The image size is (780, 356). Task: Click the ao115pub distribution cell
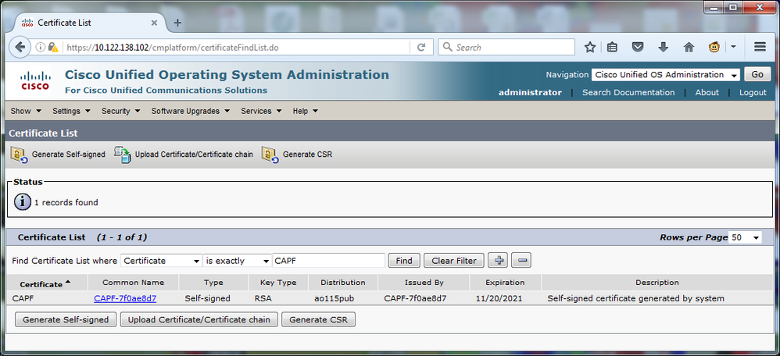pos(335,298)
